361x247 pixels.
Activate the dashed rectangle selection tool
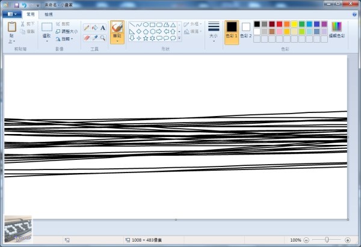tap(47, 27)
